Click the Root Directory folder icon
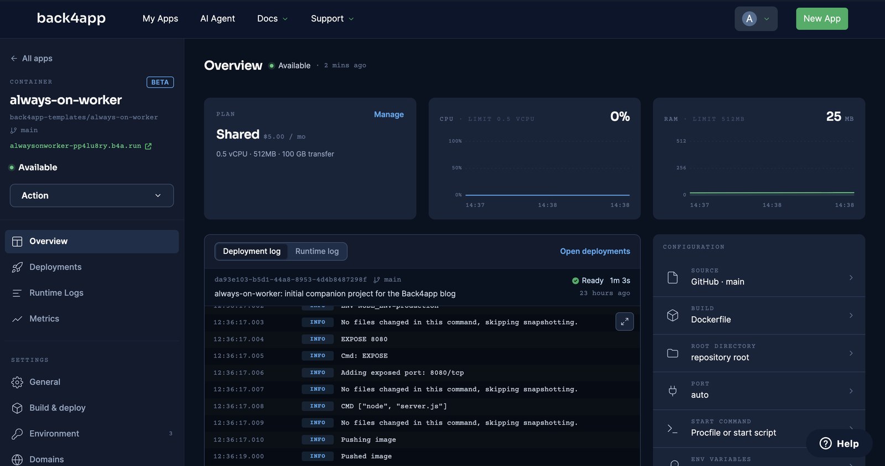 (x=673, y=353)
